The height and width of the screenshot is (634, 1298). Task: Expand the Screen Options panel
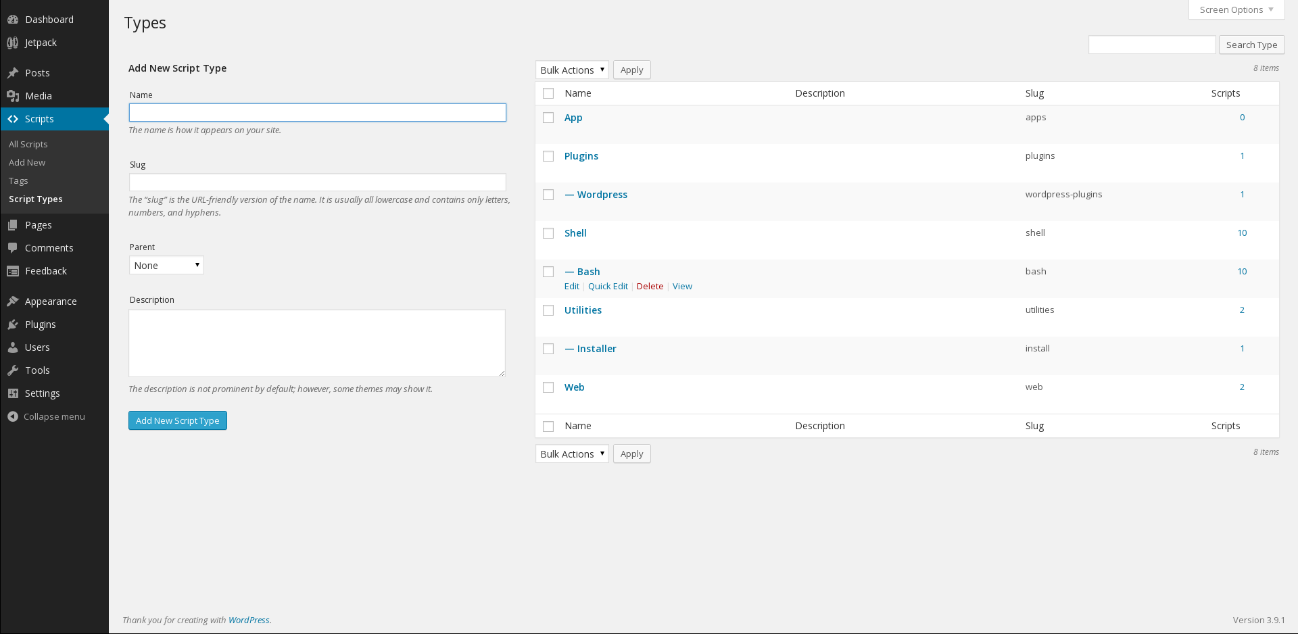[1236, 9]
